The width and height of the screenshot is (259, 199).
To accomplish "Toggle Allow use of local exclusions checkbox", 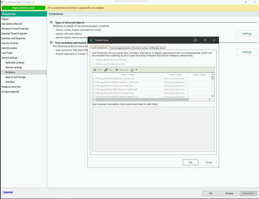I will point(93,64).
